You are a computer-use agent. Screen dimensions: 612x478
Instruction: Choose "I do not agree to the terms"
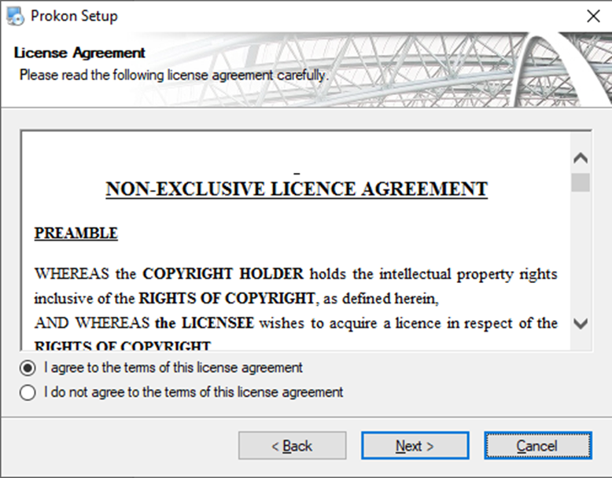pyautogui.click(x=28, y=392)
